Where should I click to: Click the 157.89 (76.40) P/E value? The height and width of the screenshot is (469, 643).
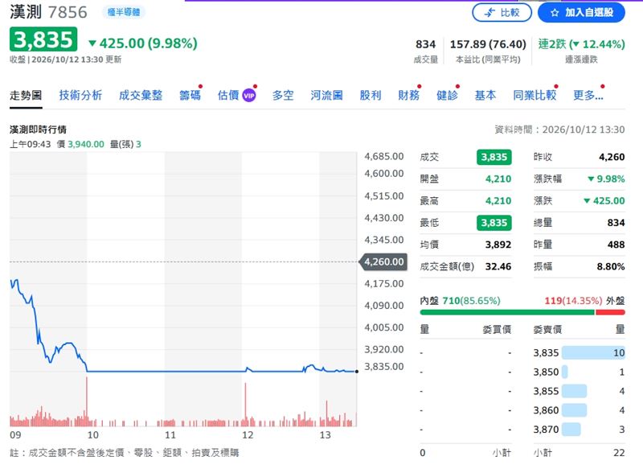pyautogui.click(x=488, y=44)
